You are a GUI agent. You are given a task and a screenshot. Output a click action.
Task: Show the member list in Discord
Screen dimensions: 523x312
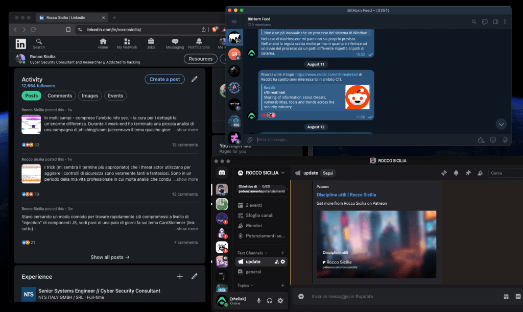[x=480, y=173]
